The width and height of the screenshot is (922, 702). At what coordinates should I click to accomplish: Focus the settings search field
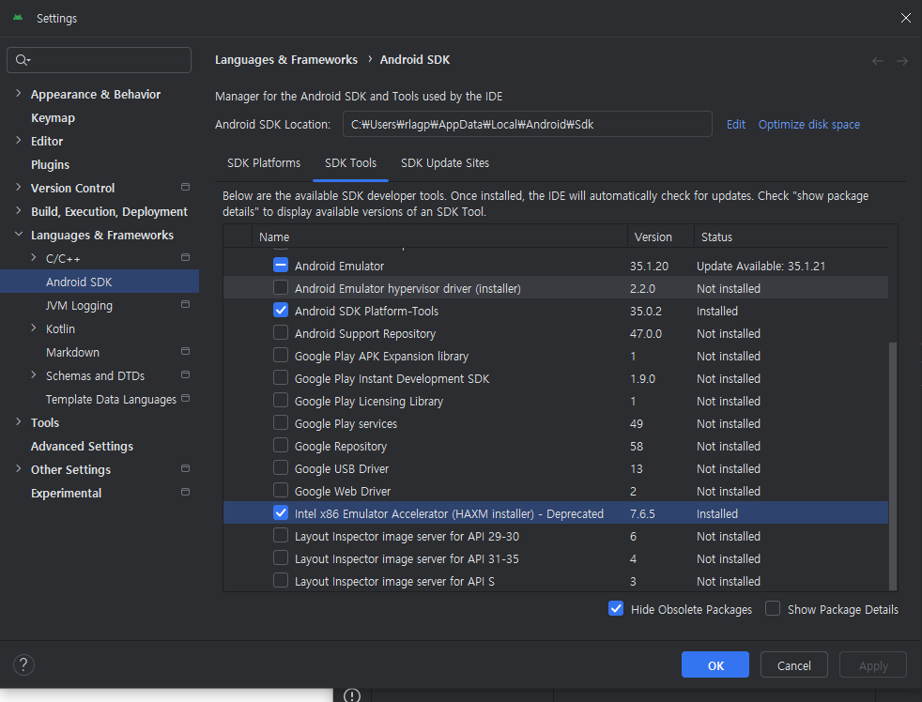point(99,60)
